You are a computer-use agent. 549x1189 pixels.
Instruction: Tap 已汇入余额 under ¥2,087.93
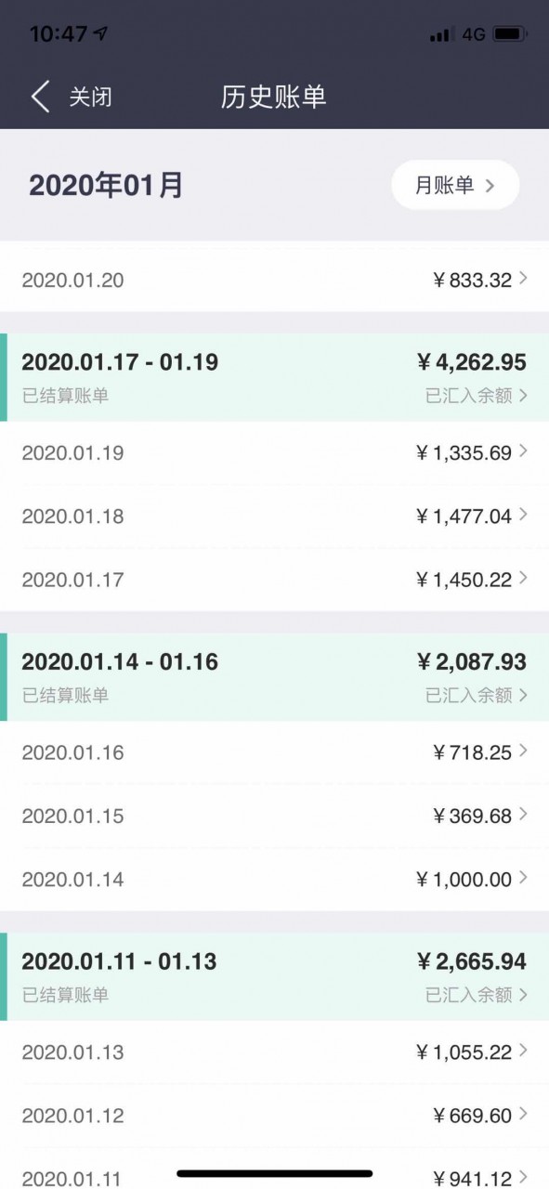tap(469, 696)
